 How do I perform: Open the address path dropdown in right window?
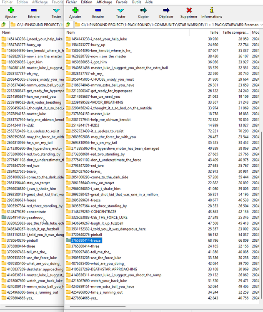pyautogui.click(x=261, y=25)
